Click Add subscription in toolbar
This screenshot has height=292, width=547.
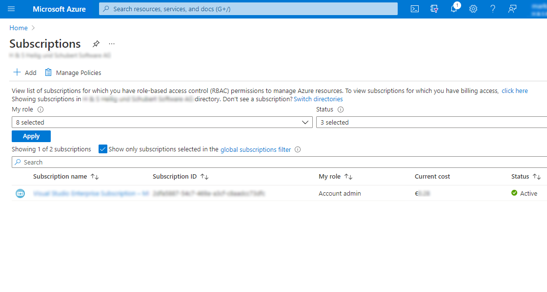tap(25, 73)
